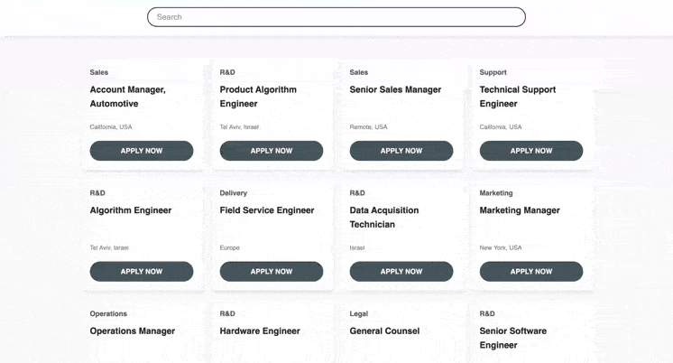
Task: Apply now for Data Acquisition Technician
Action: click(401, 272)
